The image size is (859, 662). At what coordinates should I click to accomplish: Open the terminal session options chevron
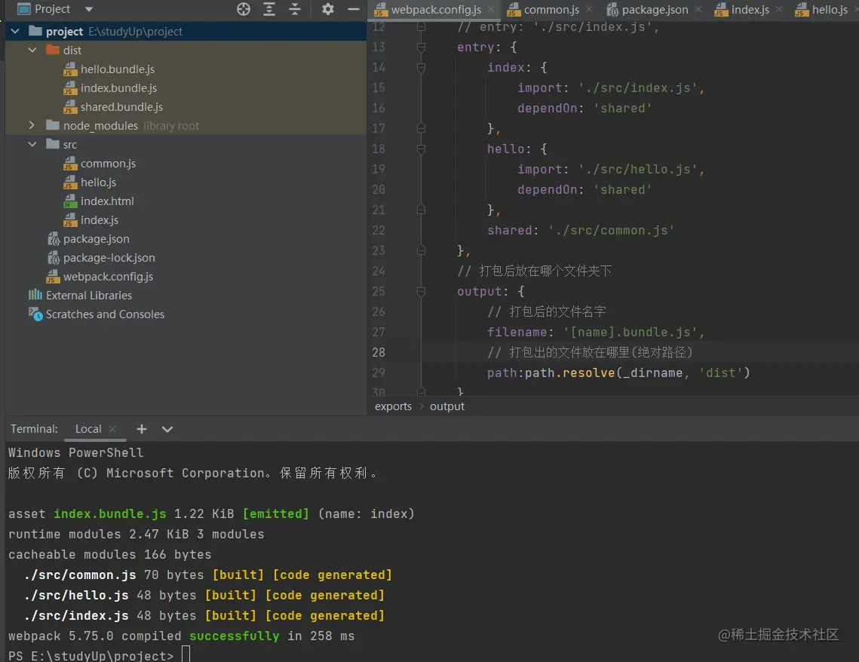[x=167, y=429]
